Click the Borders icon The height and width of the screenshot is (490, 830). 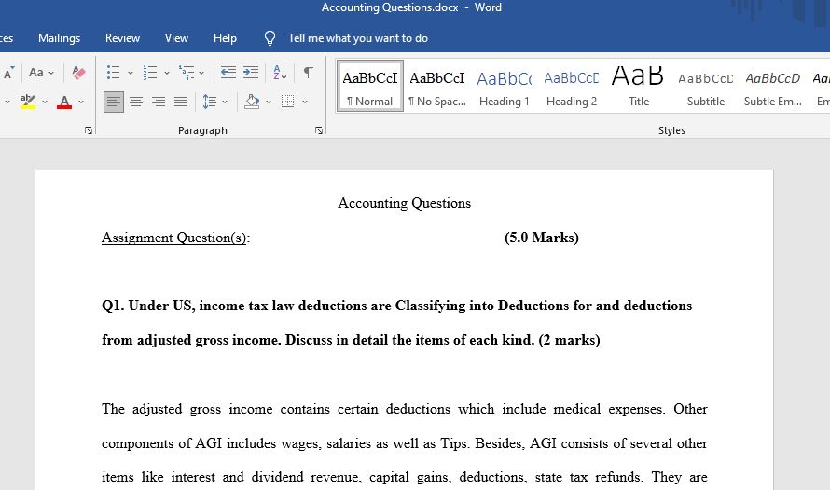point(287,102)
